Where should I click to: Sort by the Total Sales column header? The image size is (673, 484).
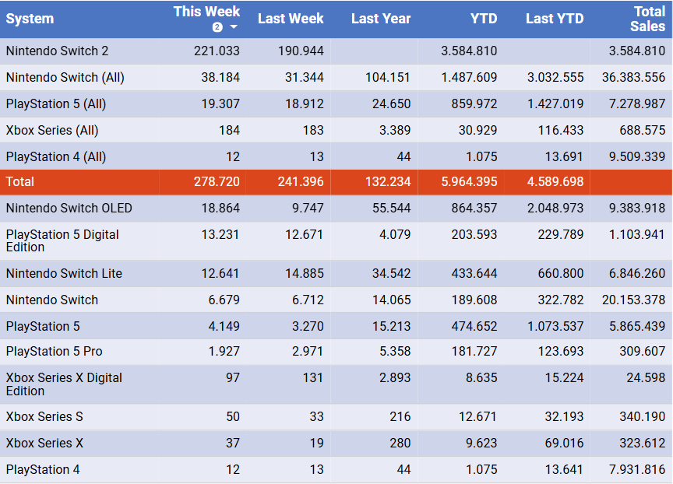(x=647, y=19)
